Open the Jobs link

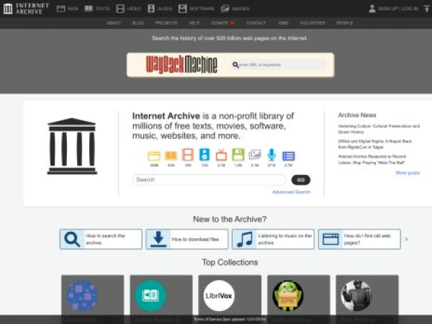[283, 23]
